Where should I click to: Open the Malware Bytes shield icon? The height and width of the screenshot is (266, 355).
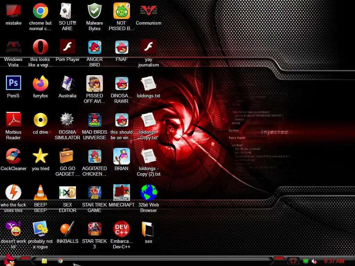pos(94,11)
